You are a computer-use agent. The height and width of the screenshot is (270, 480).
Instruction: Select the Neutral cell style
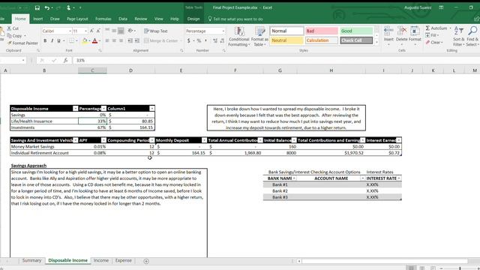286,40
